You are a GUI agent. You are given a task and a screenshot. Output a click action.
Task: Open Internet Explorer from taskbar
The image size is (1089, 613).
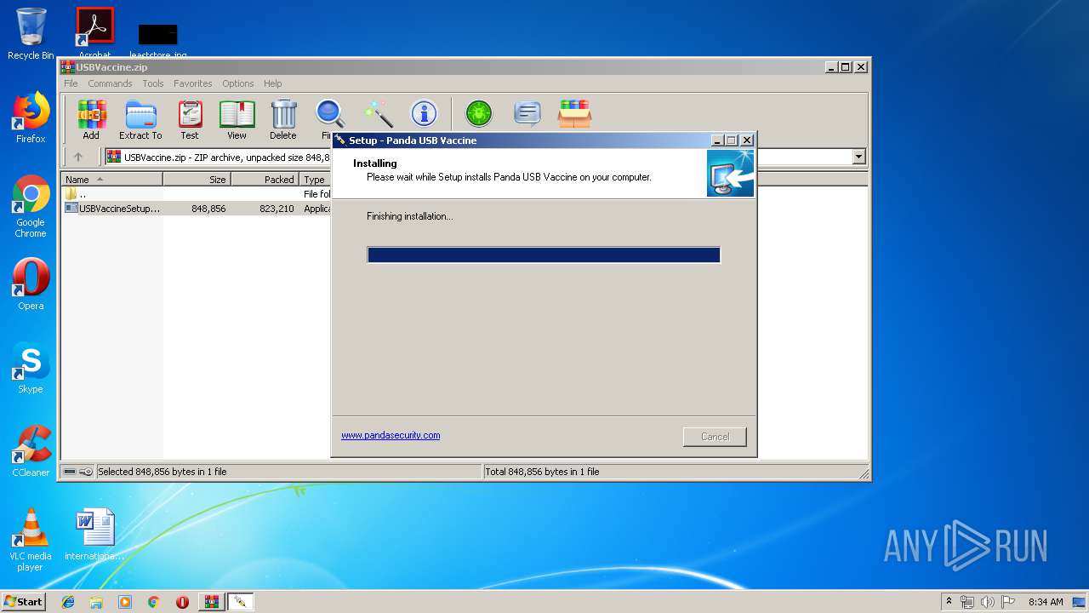(x=68, y=602)
